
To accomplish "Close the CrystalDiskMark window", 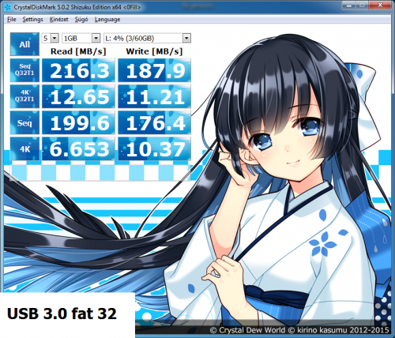I will pyautogui.click(x=380, y=6).
